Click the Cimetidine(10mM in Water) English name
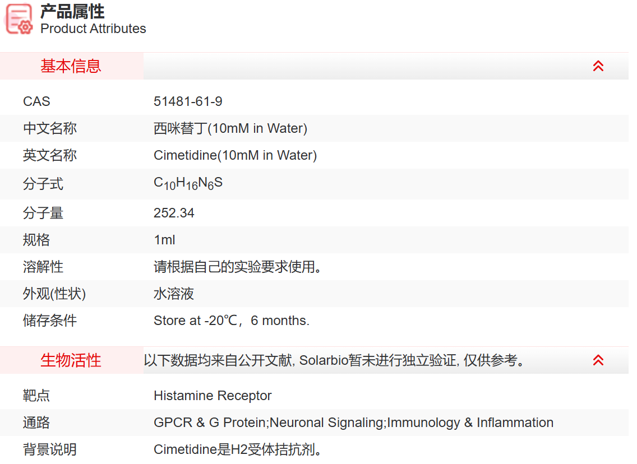Viewport: 637px width, 464px height. point(235,155)
